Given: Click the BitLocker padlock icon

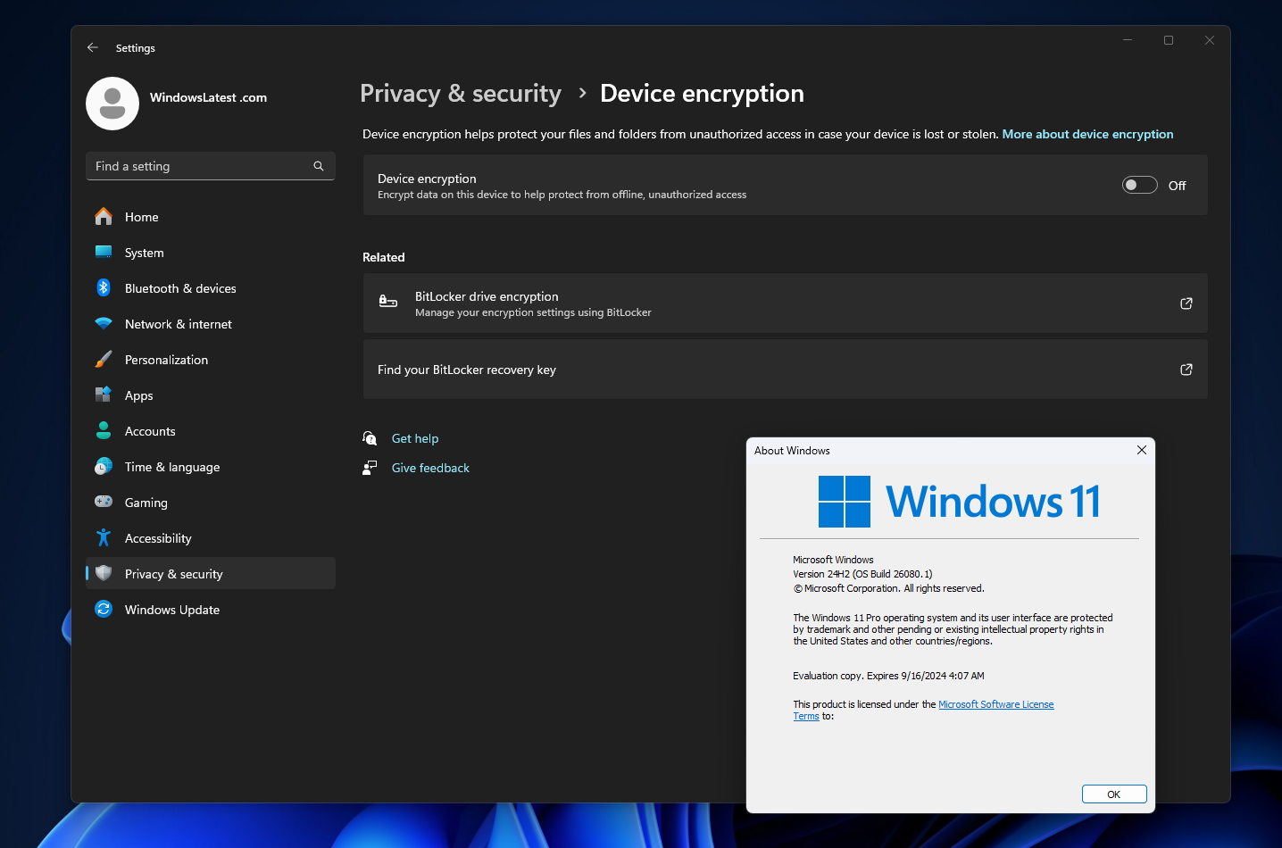Looking at the screenshot, I should coord(387,302).
